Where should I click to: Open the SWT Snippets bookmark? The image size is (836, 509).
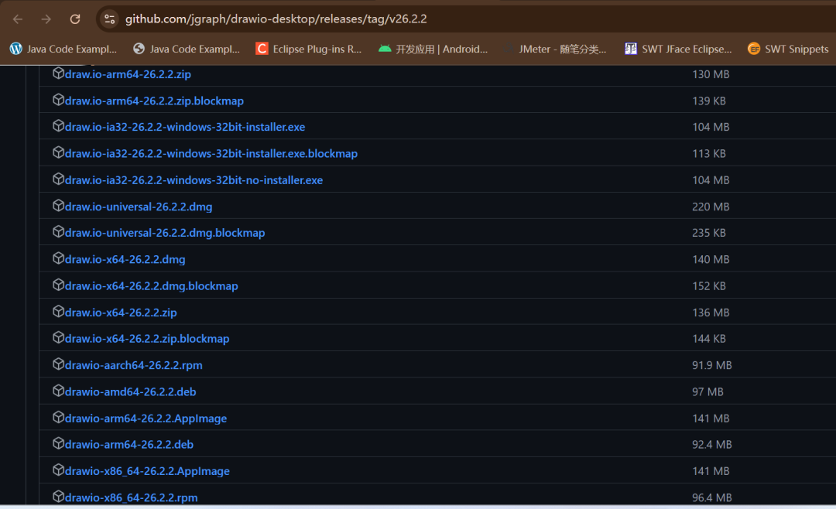click(788, 49)
